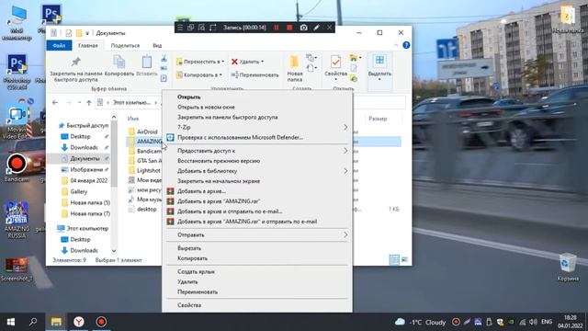This screenshot has width=588, height=331.
Task: Choose Delete in context menu
Action: 257,281
